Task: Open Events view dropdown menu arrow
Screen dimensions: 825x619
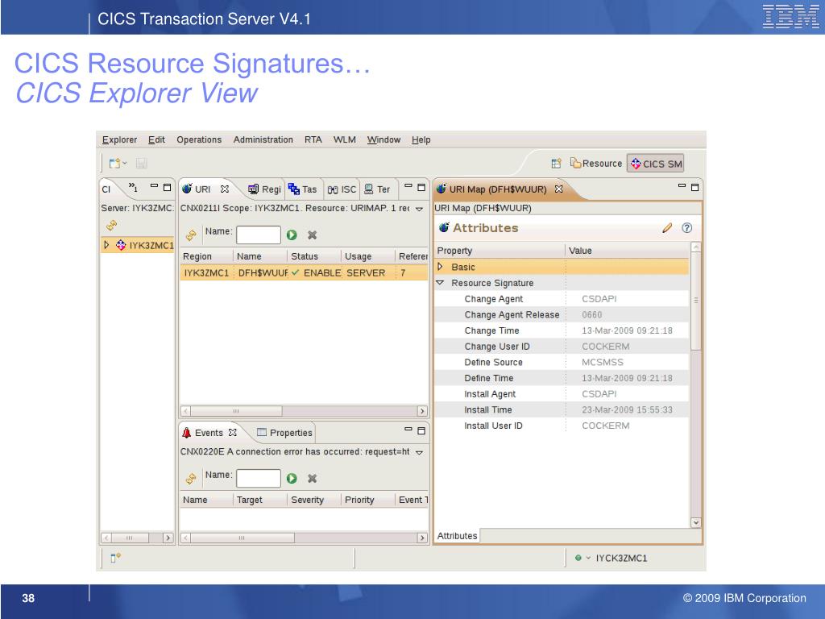Action: (419, 453)
